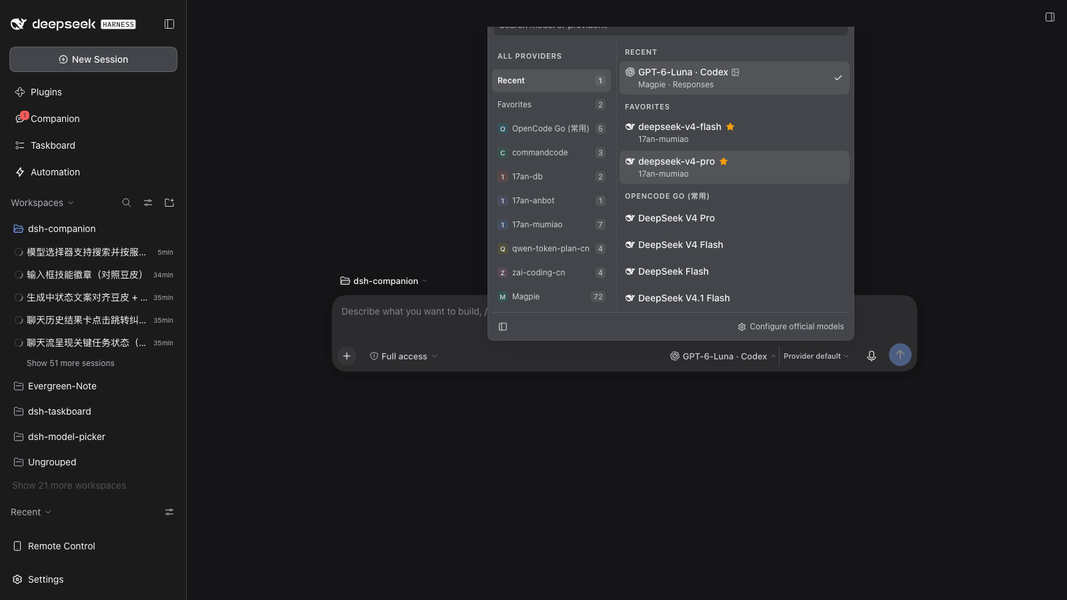Screen dimensions: 1067x600
Task: Select the dsh-companion workspace in sidebar
Action: click(x=93, y=229)
